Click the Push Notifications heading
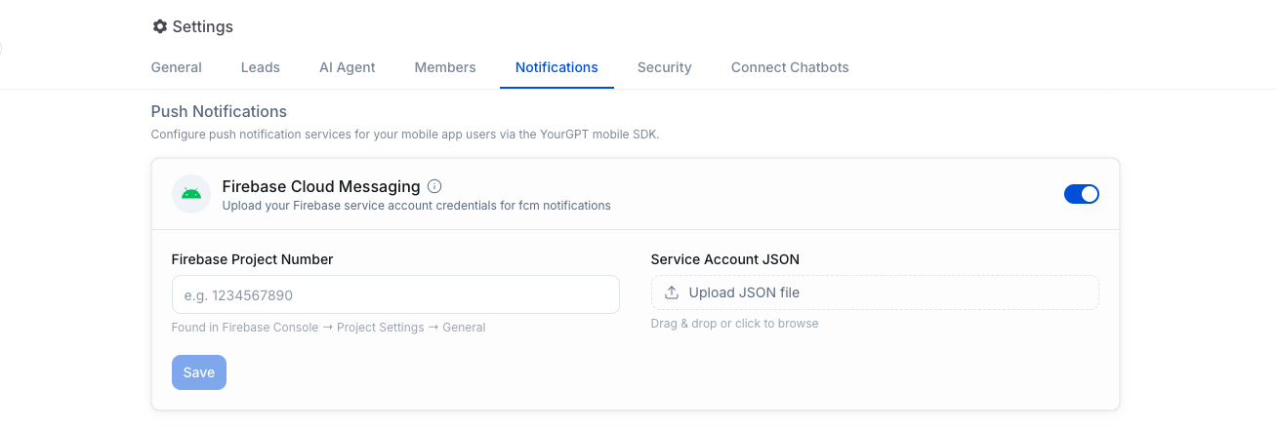 coord(219,111)
